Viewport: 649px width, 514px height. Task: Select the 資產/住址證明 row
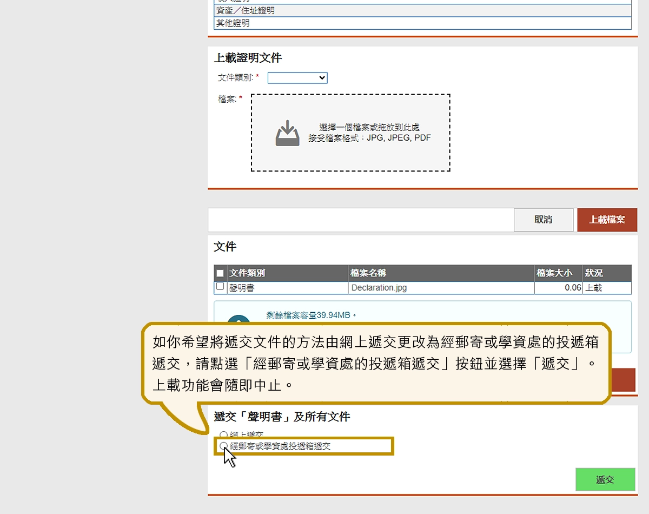pos(422,11)
